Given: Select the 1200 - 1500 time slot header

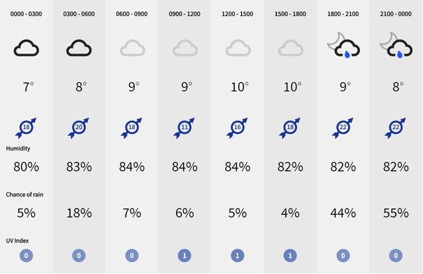Looking at the screenshot, I should tap(238, 14).
